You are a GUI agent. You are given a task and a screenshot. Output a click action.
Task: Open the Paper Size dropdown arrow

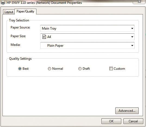[132, 37]
